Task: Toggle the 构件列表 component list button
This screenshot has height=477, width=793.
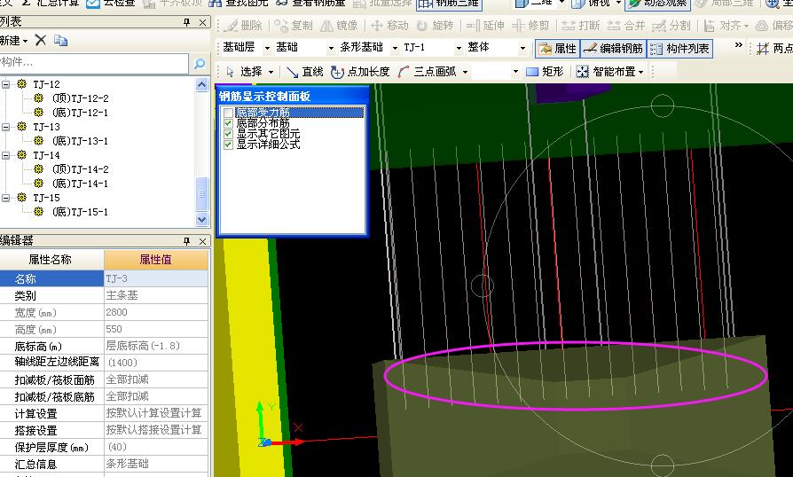Action: coord(680,49)
